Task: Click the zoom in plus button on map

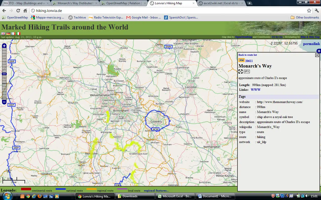Action: (x=4, y=46)
